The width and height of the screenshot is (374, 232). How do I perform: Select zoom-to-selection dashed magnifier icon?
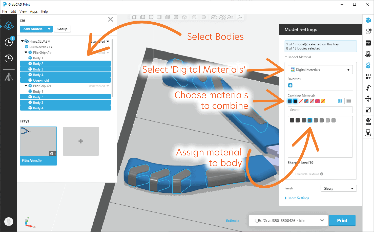[x=222, y=17]
